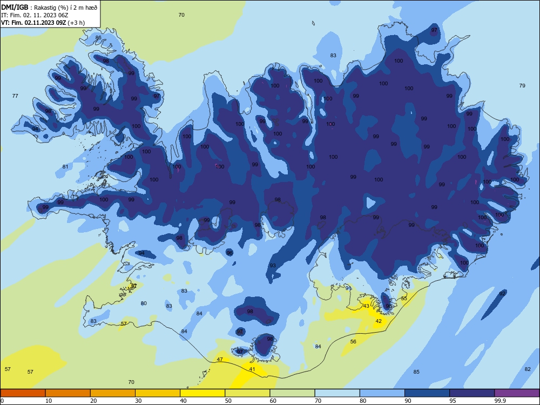The image size is (540, 405).
Task: Click the map value '81' in Breiðafjörður bay
Action: point(65,167)
